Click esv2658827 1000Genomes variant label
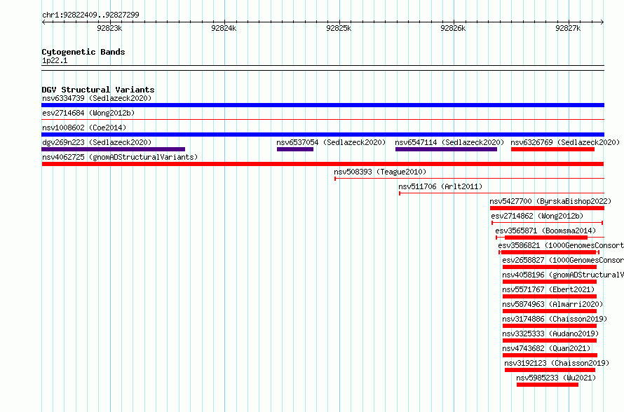The height and width of the screenshot is (412, 624). [563, 260]
